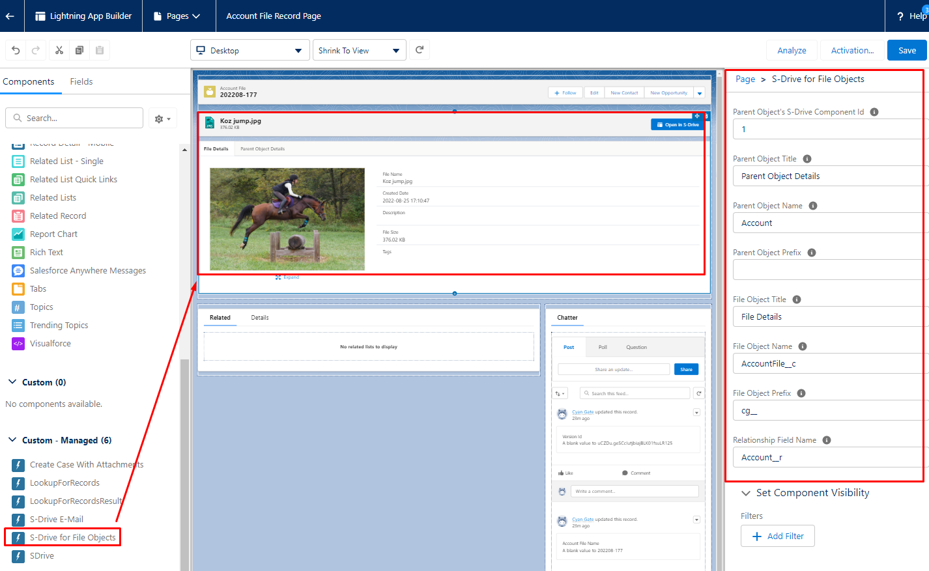The height and width of the screenshot is (571, 929).
Task: Click the refresh canvas icon
Action: pyautogui.click(x=420, y=49)
